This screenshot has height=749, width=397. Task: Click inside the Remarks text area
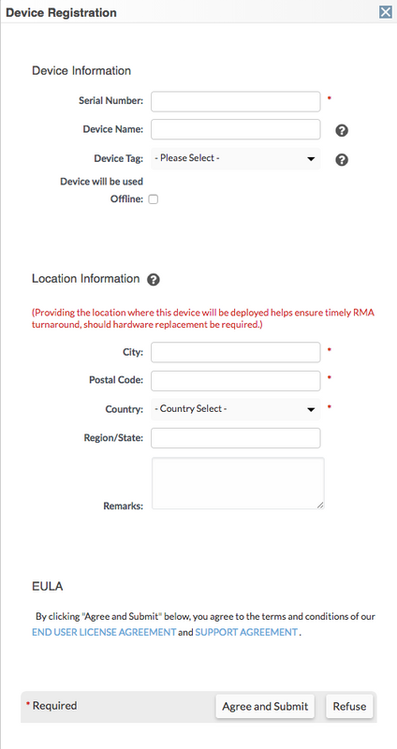[238, 483]
